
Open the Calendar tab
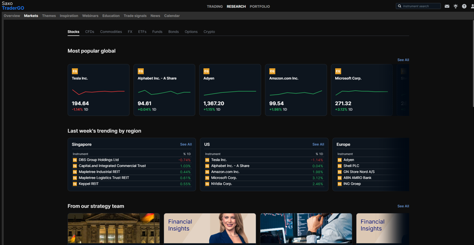pyautogui.click(x=172, y=16)
